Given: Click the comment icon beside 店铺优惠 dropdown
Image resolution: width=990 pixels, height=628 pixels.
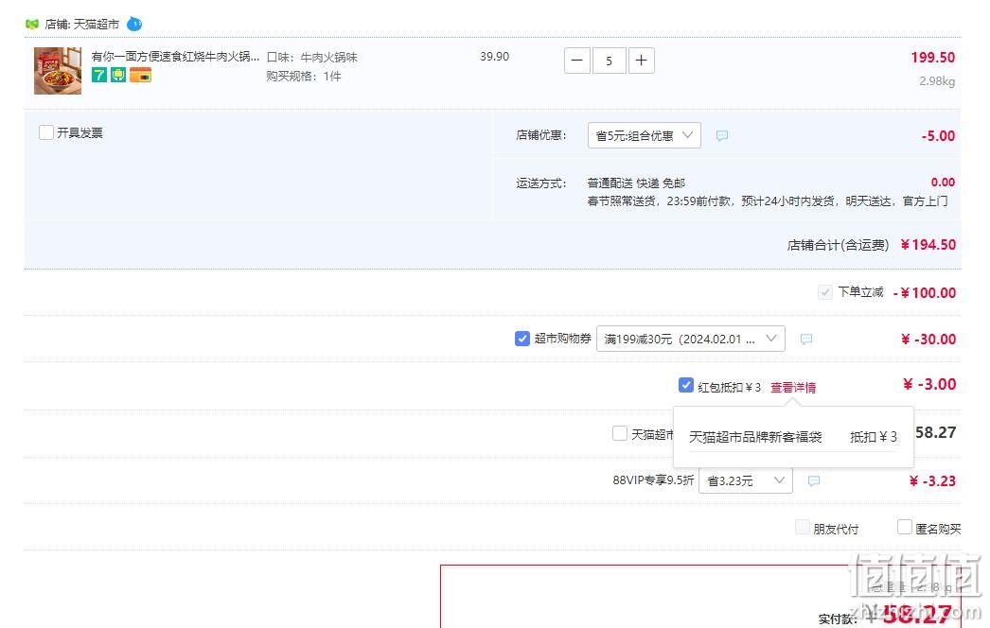Looking at the screenshot, I should pyautogui.click(x=722, y=135).
